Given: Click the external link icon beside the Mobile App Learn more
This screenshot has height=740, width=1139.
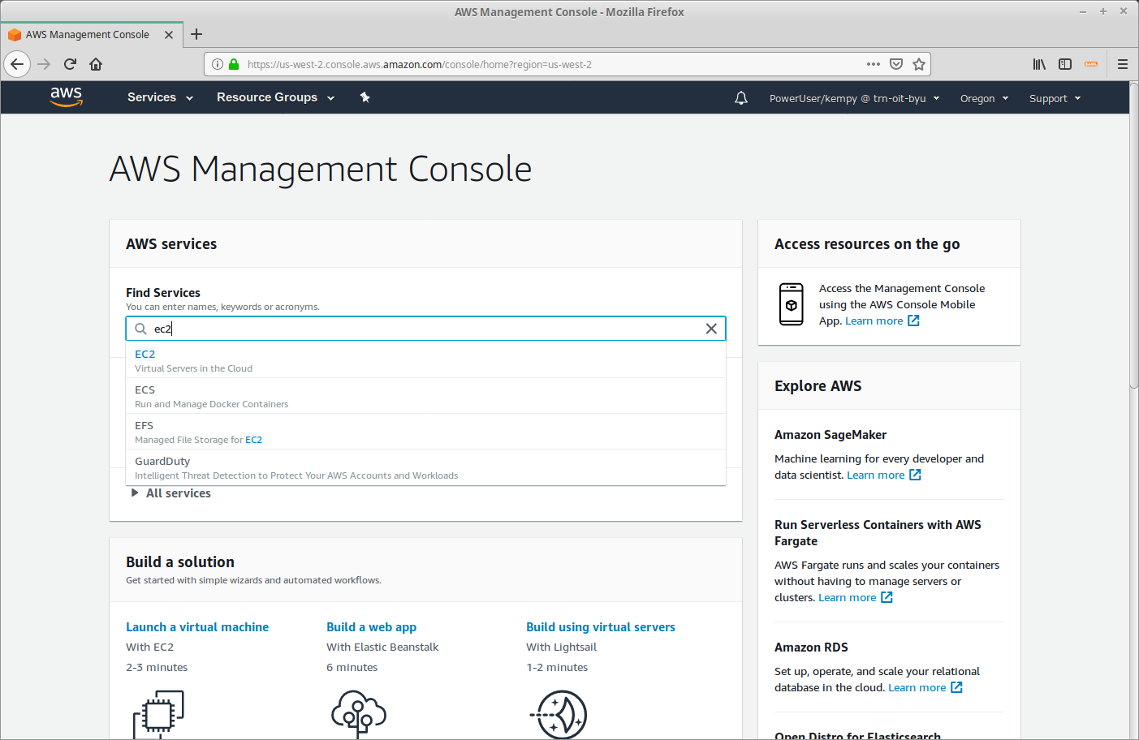Looking at the screenshot, I should (913, 321).
